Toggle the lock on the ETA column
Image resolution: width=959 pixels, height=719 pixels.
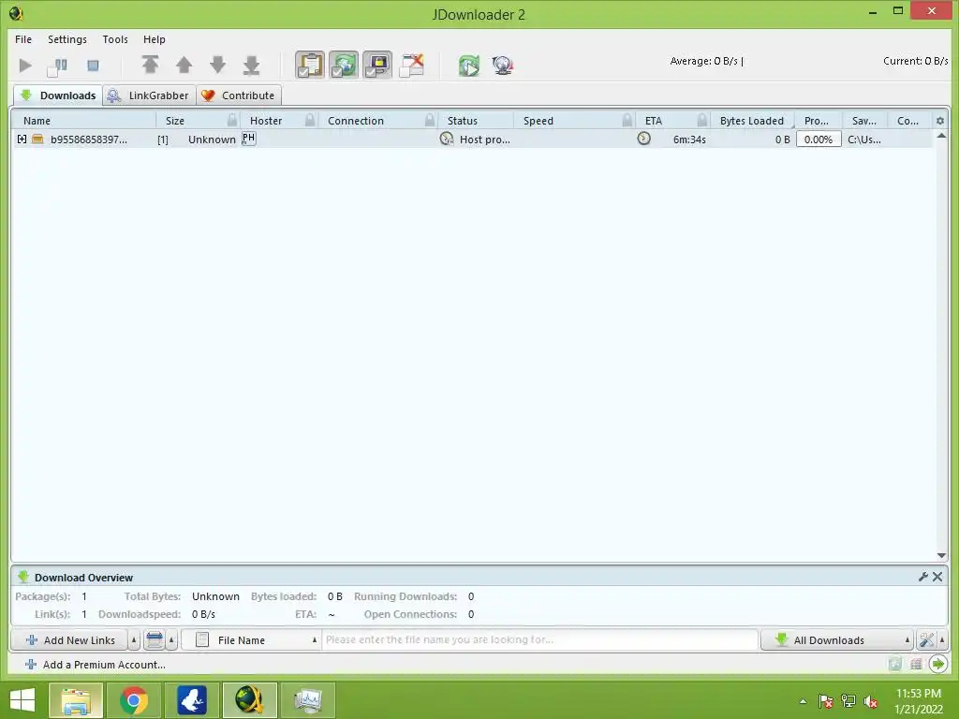702,120
